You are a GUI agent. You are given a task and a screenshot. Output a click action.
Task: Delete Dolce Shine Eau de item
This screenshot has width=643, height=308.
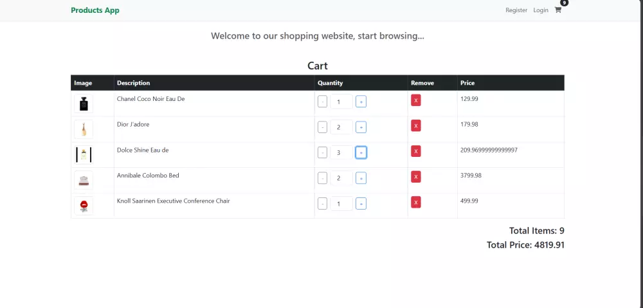416,151
